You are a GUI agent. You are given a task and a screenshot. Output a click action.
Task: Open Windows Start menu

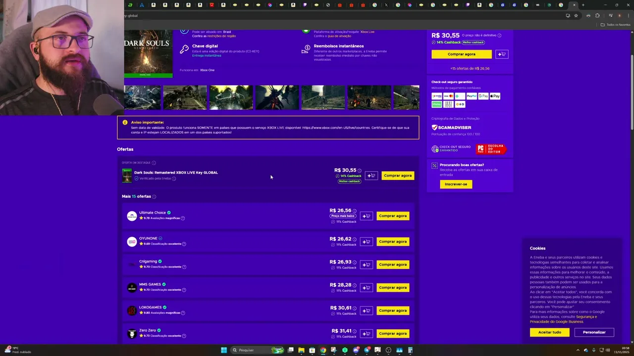coord(224,350)
